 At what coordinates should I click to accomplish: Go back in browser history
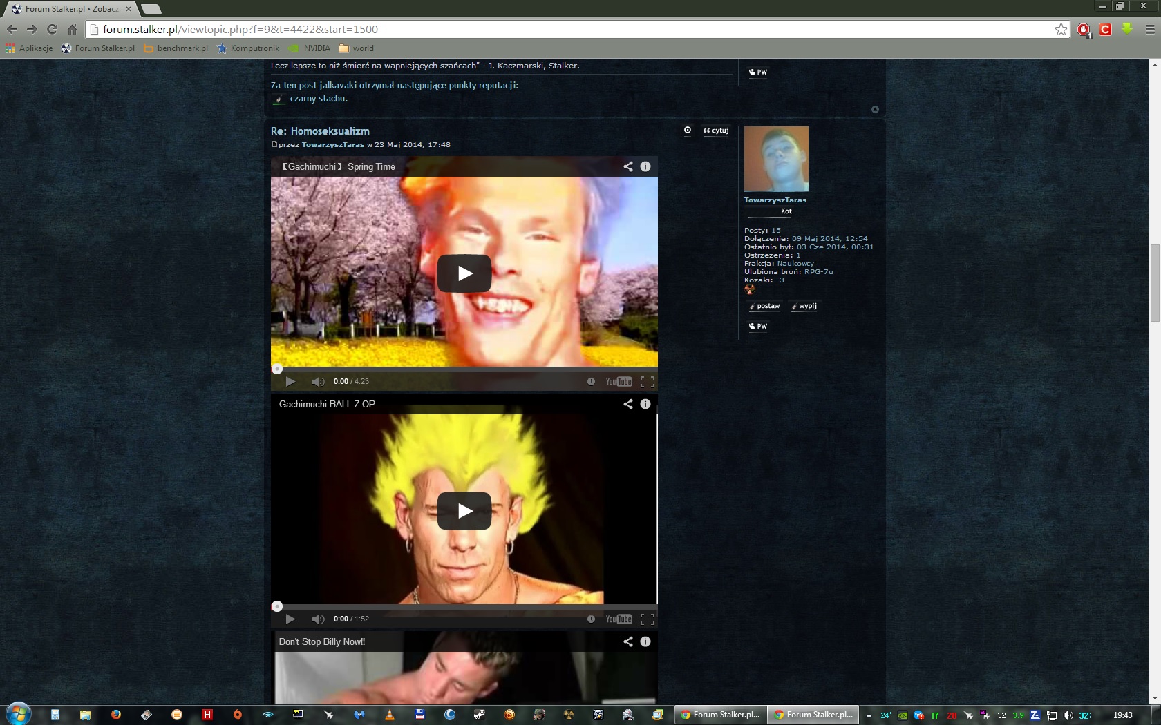pyautogui.click(x=12, y=29)
